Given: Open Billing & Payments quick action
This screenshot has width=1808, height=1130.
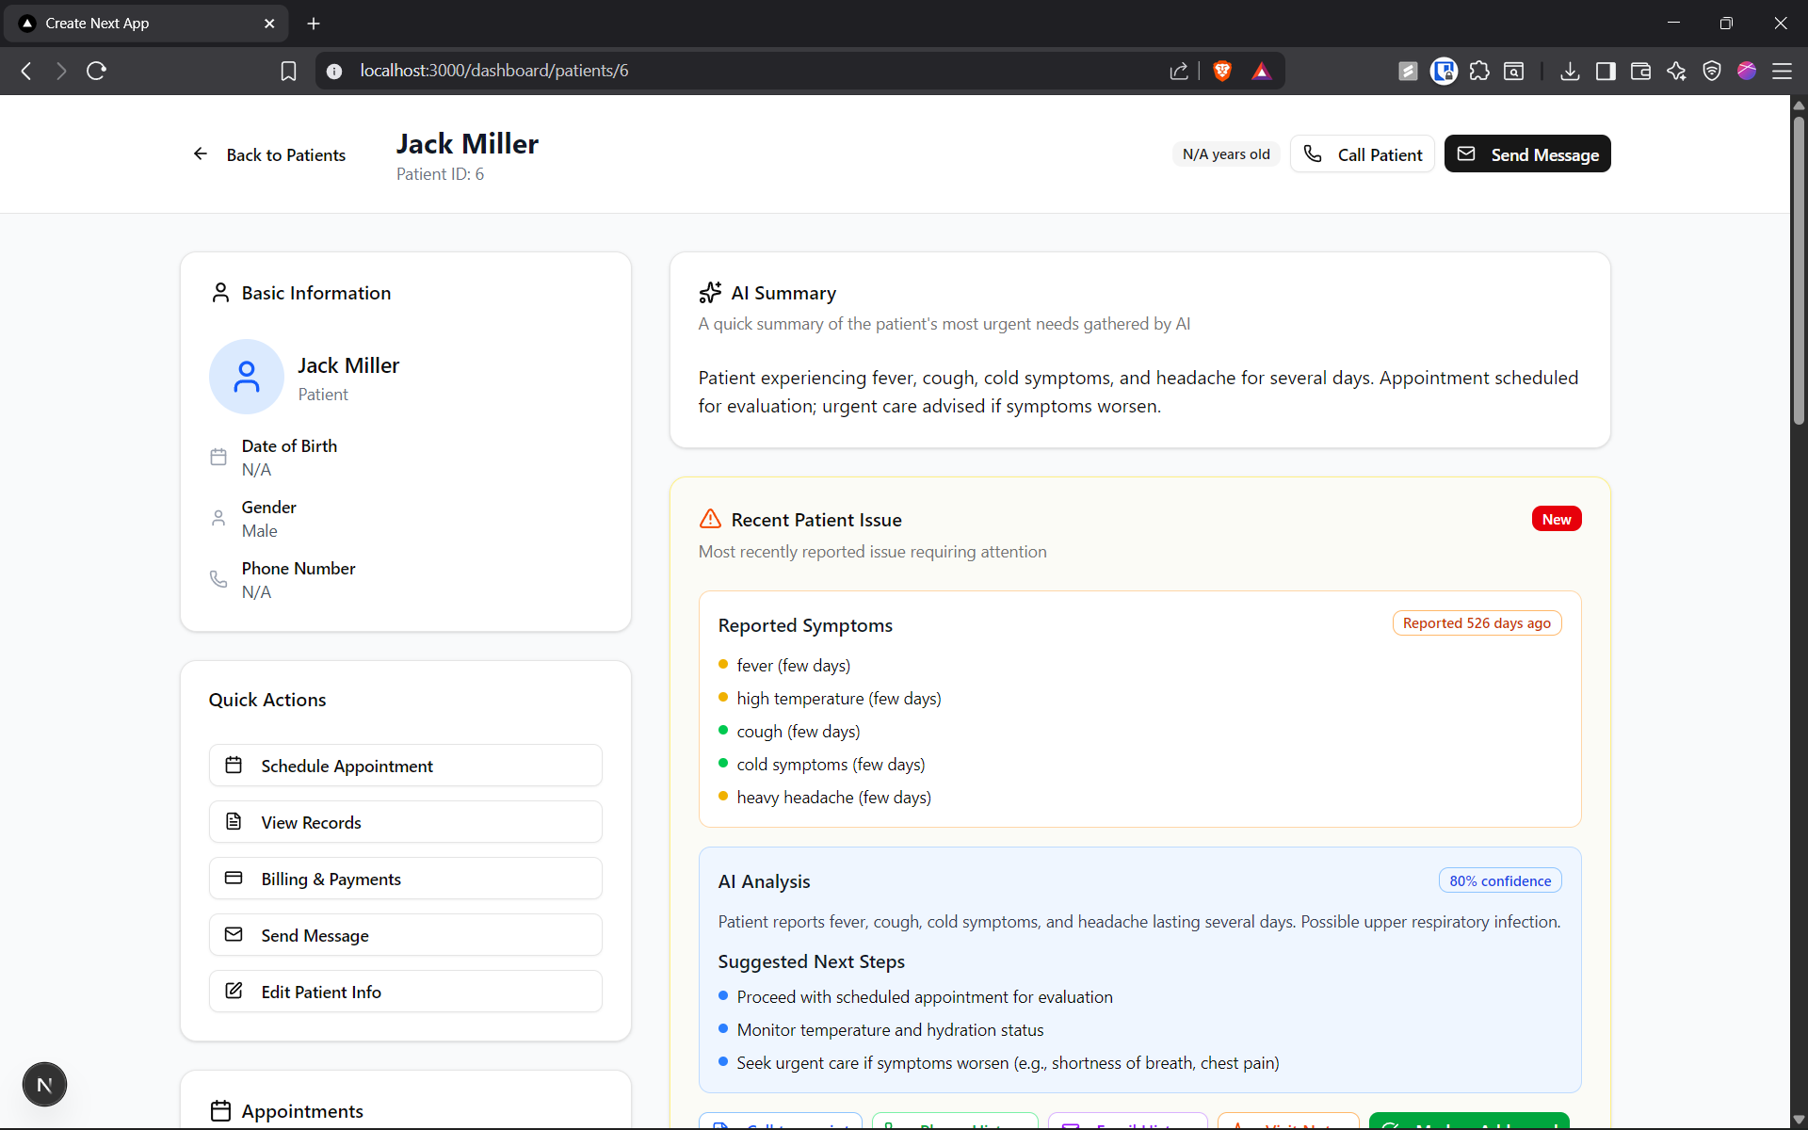Looking at the screenshot, I should click(405, 879).
